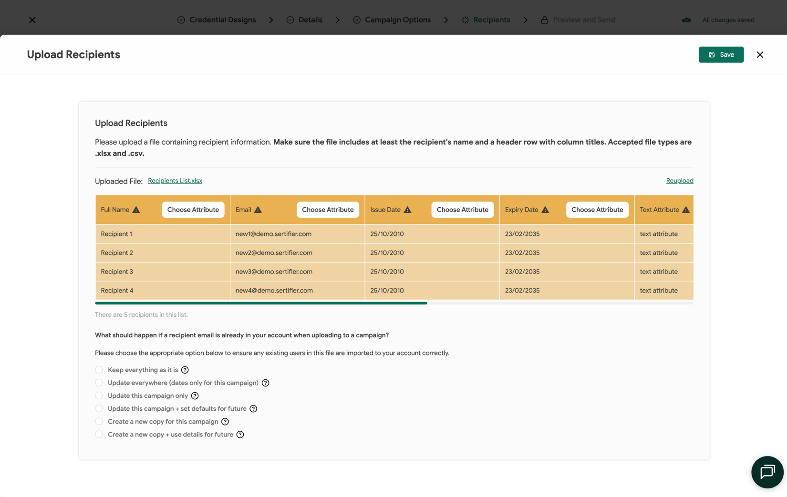Click the chevron after Credential Designs
Screen dimensions: 787x497
271,20
